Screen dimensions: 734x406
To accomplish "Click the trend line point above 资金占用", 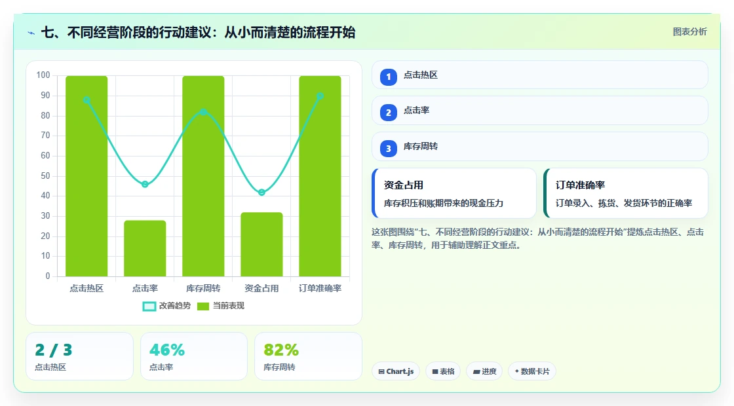I will [x=261, y=193].
